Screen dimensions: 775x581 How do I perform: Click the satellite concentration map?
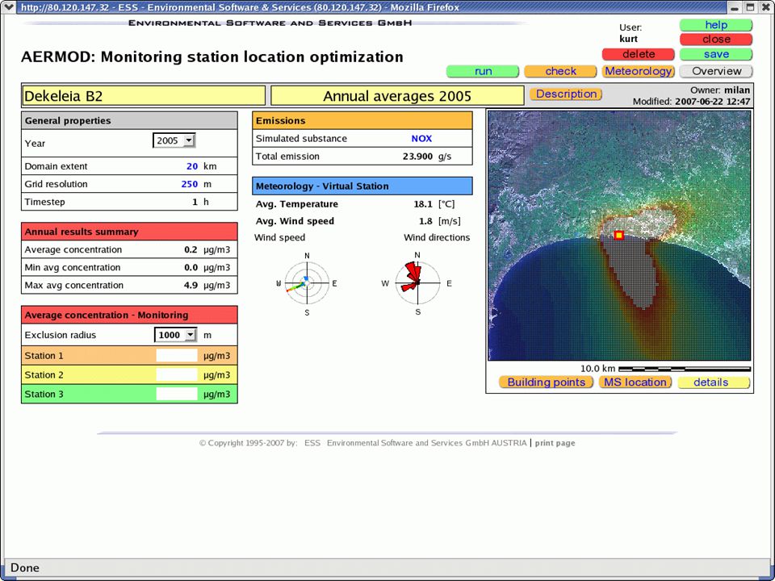[619, 236]
